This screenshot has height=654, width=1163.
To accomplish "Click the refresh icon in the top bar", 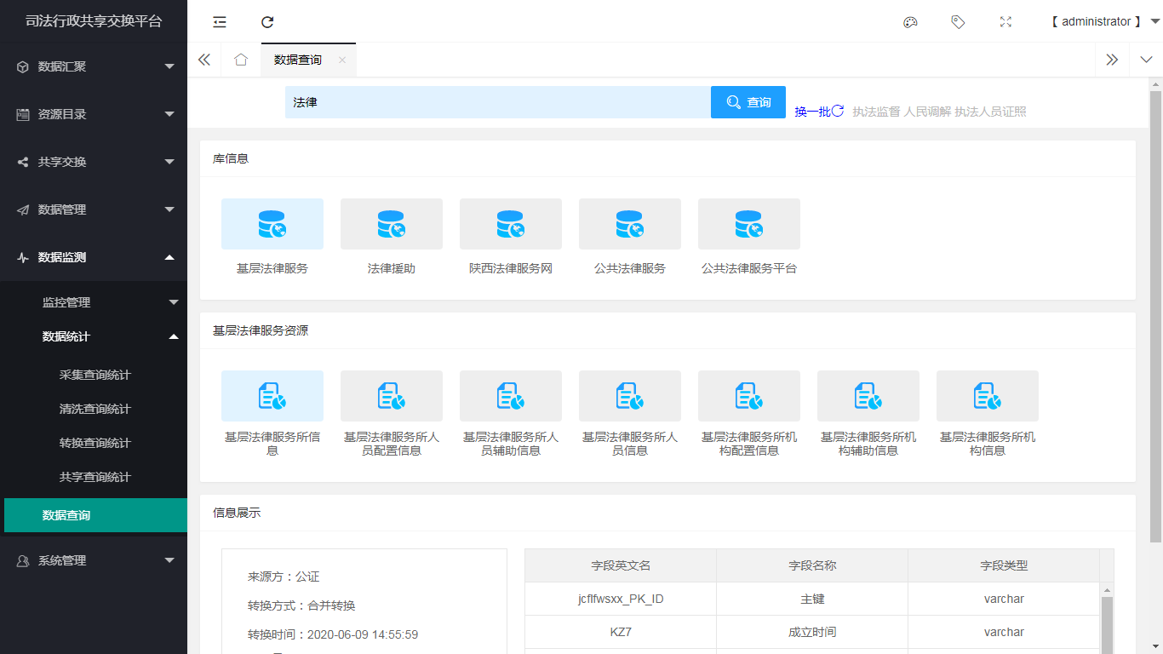I will 267,22.
